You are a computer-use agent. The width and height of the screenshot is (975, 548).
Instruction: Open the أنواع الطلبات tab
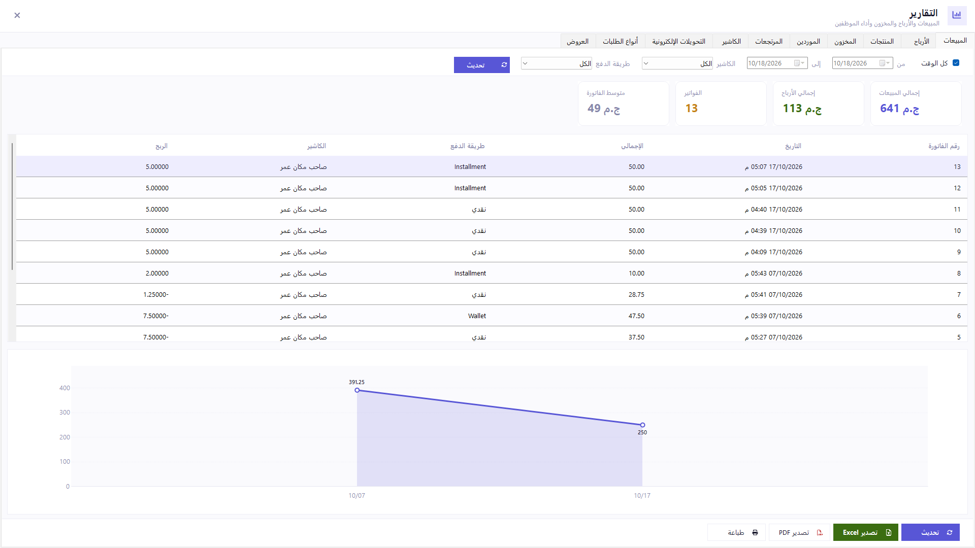(620, 41)
